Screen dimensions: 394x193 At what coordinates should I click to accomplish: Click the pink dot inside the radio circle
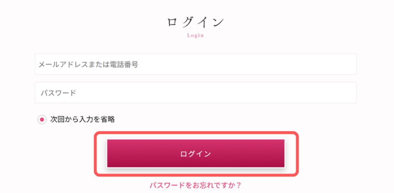[x=42, y=119]
